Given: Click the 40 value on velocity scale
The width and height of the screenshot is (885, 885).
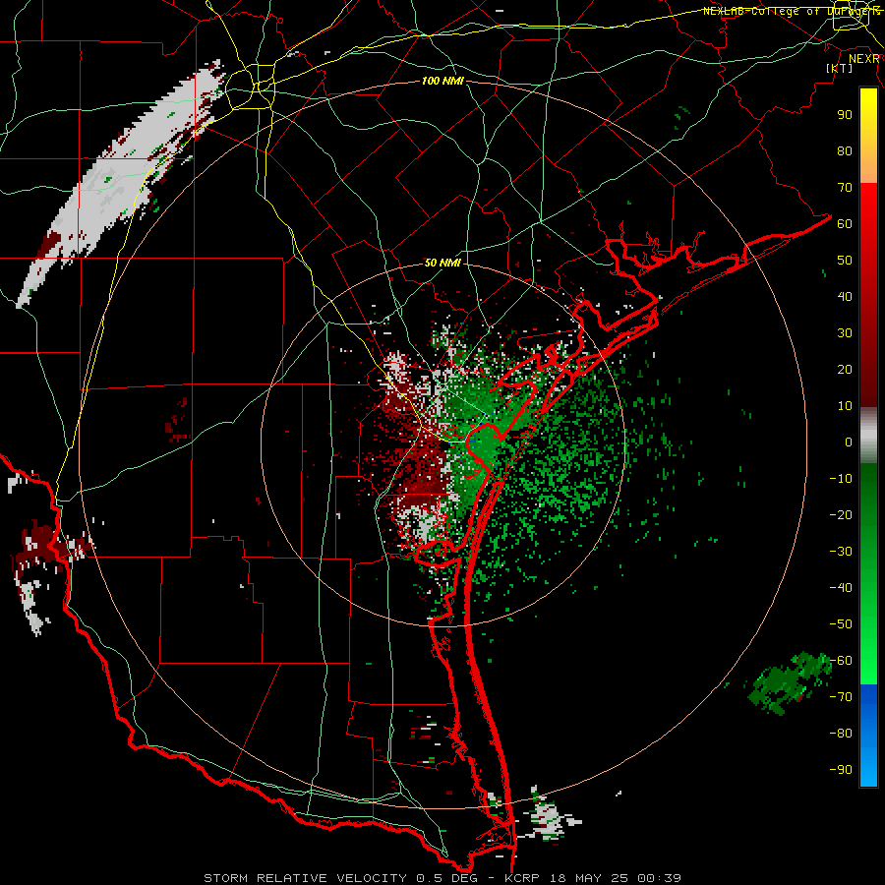Looking at the screenshot, I should click(x=845, y=297).
